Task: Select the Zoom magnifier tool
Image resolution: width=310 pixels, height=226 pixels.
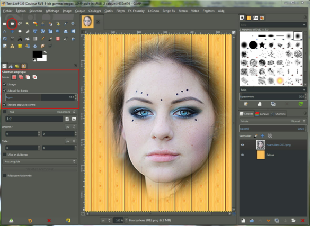Action: click(x=73, y=24)
